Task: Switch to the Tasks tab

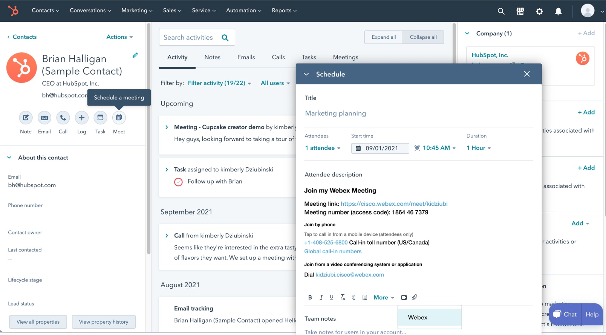Action: click(309, 57)
